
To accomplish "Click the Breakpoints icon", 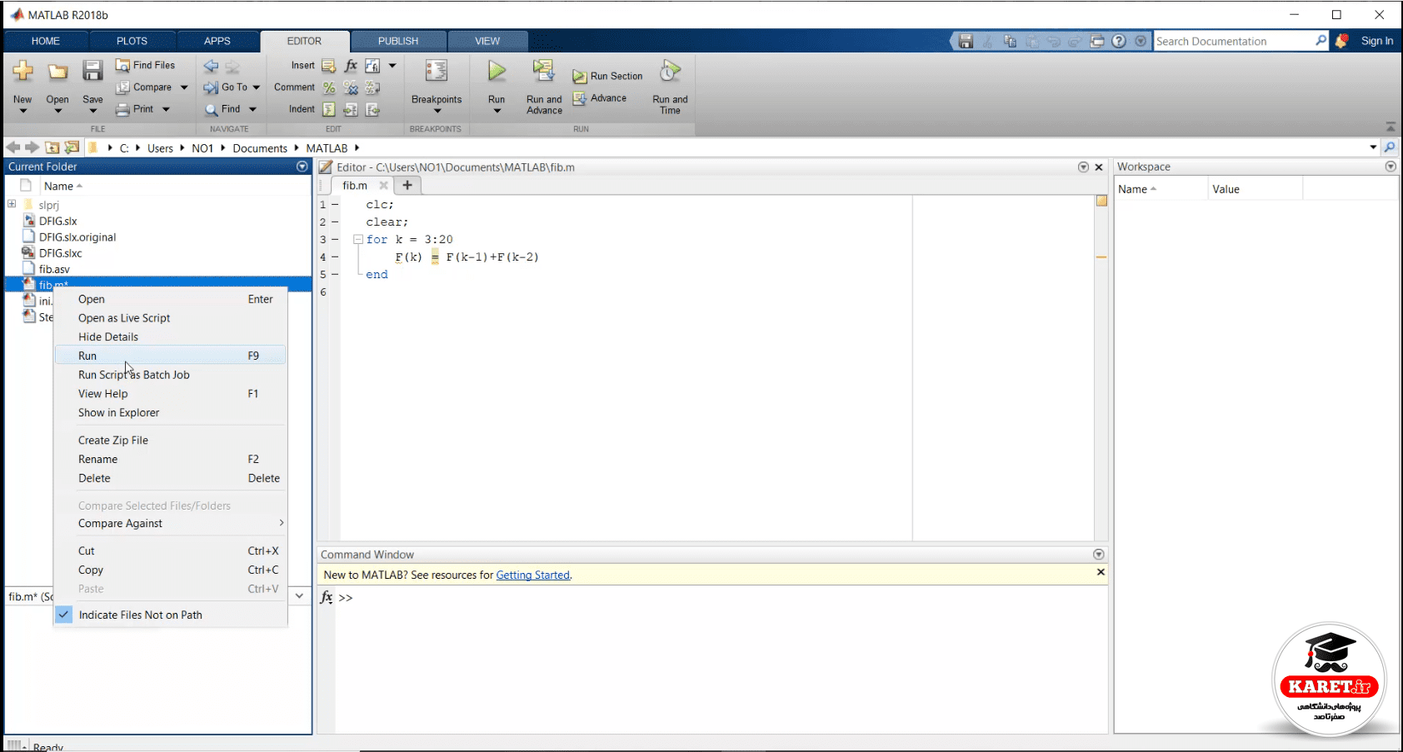I will click(x=436, y=72).
